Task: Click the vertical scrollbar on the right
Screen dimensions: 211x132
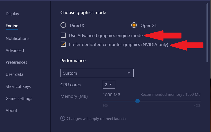Action: (207, 33)
